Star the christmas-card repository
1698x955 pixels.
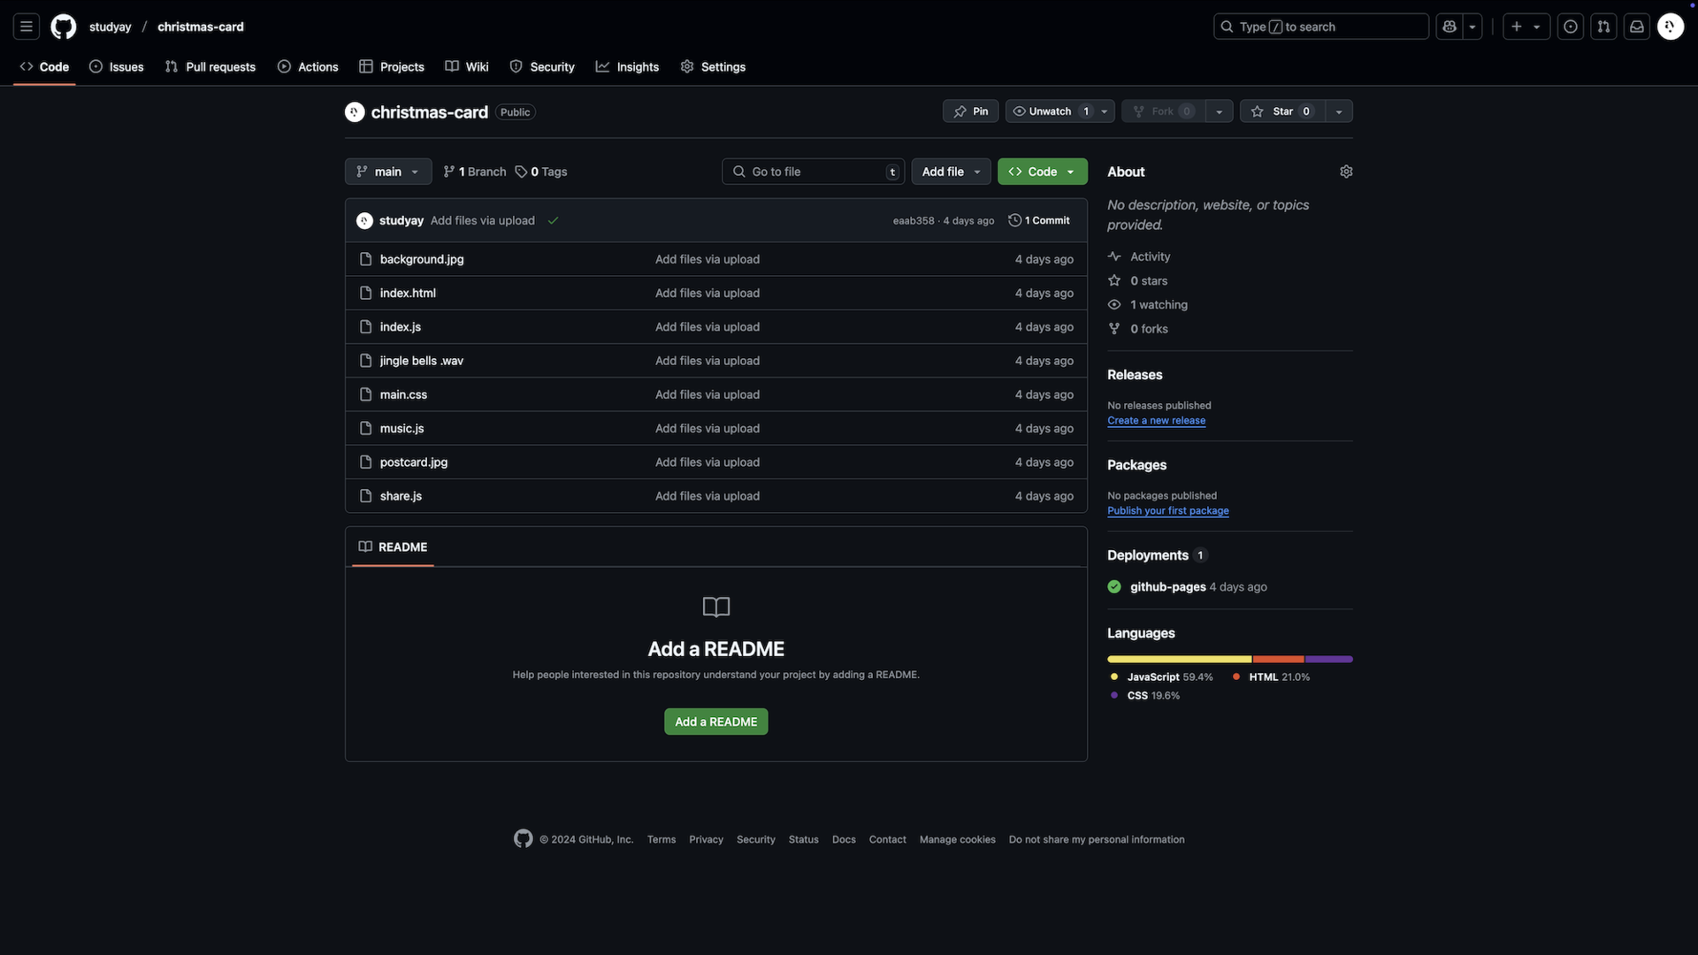[x=1282, y=111]
